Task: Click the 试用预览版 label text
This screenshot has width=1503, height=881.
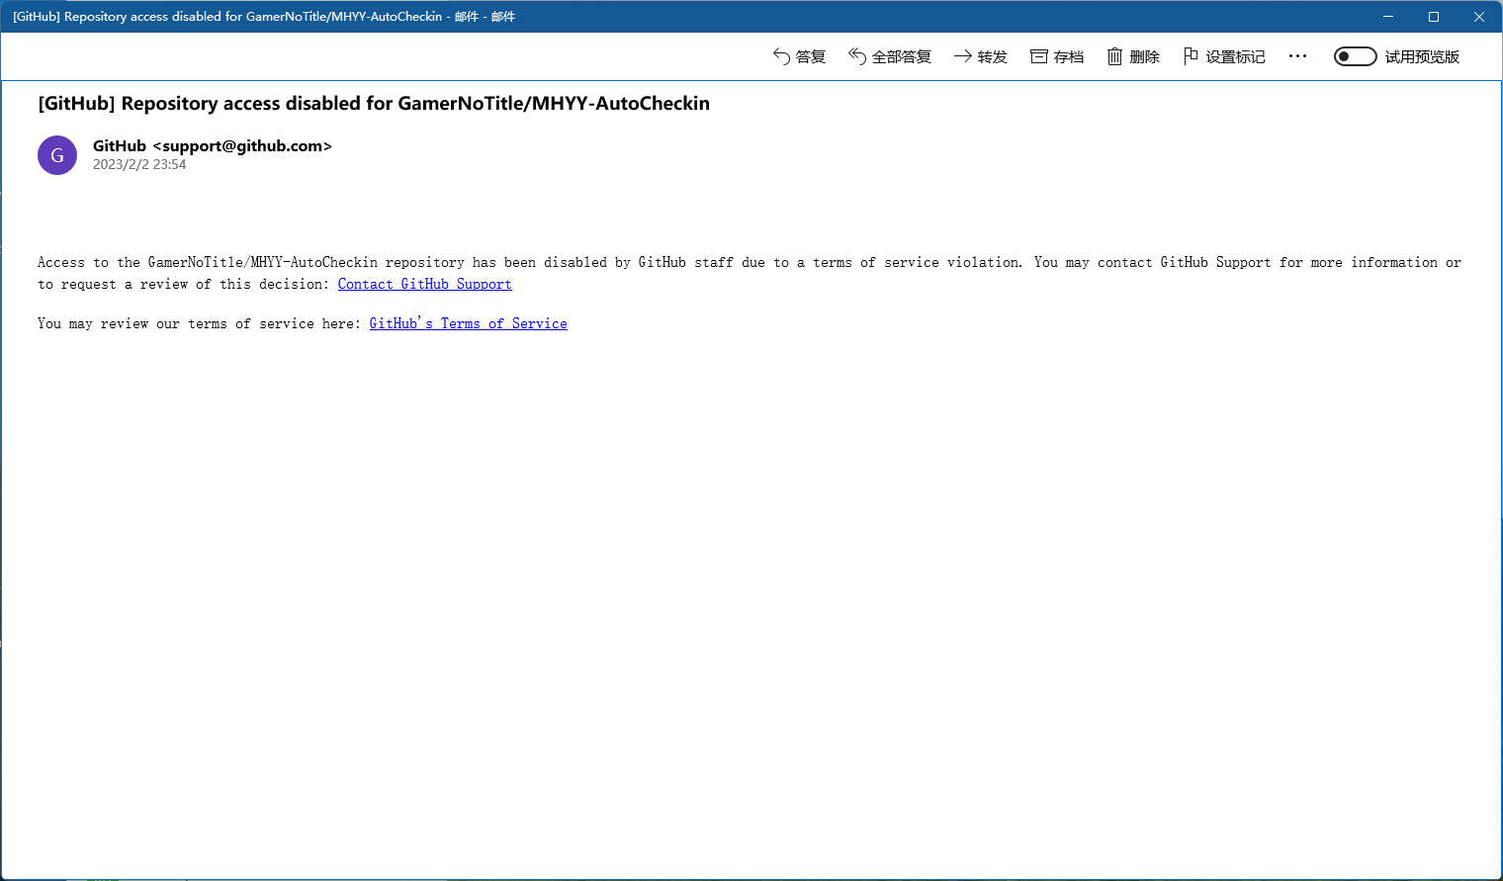Action: coord(1422,56)
